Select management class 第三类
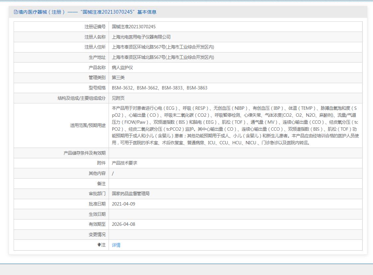 point(118,77)
